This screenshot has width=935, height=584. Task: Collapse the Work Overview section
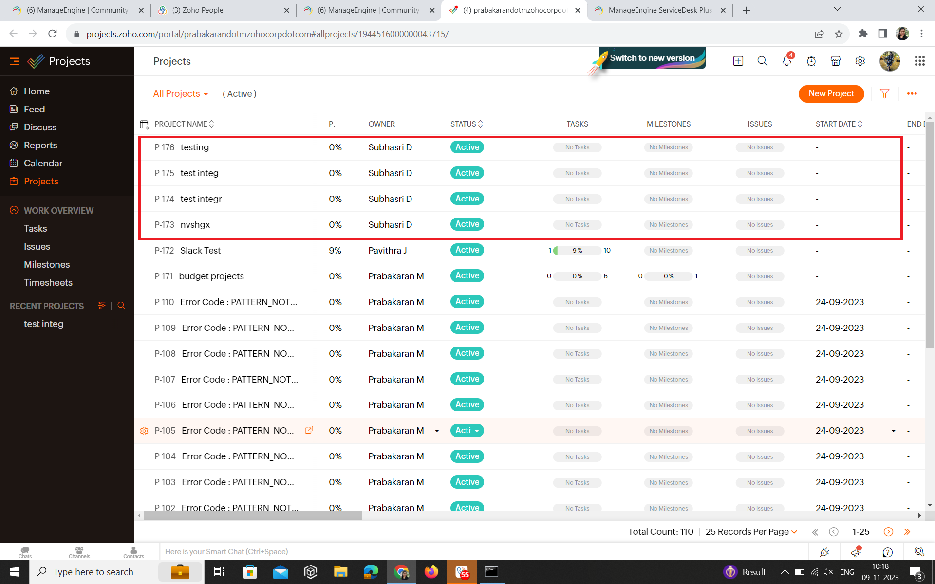pyautogui.click(x=14, y=210)
